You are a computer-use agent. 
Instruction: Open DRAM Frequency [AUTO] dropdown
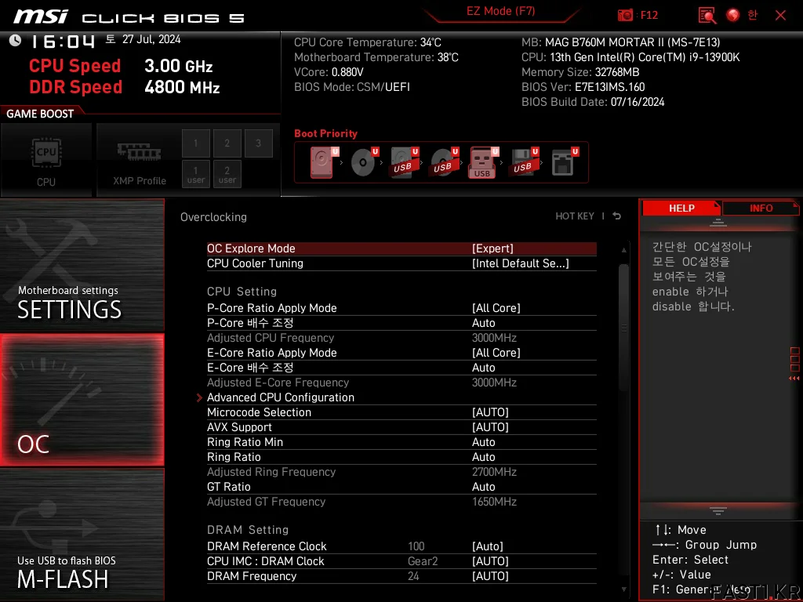(x=490, y=576)
